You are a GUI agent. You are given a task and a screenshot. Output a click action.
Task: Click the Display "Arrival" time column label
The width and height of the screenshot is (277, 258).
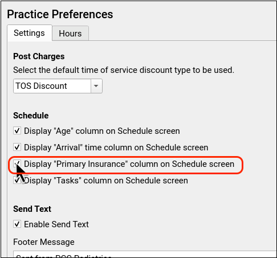tap(116, 148)
